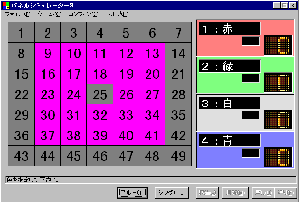
Task: Click the application icon in title bar
Action: coord(6,6)
